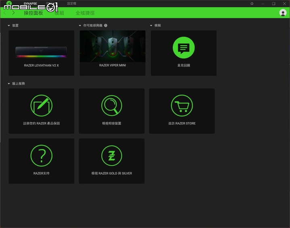The image size is (290, 228).
Task: Collapse the 你可能感興趣 section
Action: coord(80,25)
